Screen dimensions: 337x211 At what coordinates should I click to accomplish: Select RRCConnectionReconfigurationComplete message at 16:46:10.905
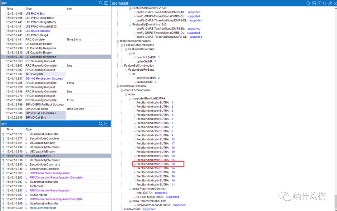click(x=56, y=199)
